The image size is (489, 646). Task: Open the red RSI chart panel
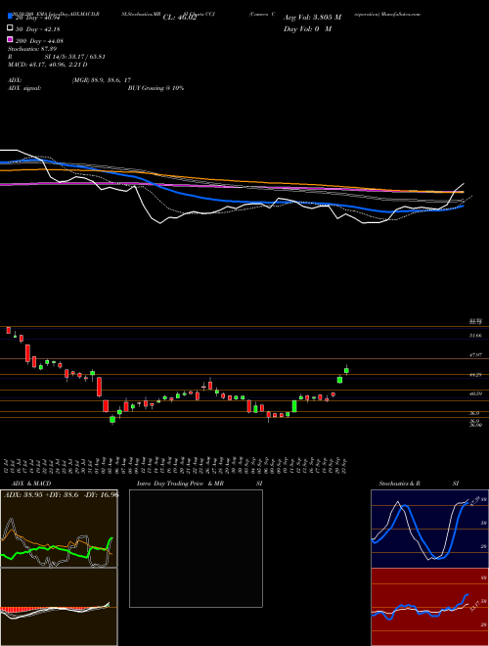click(429, 607)
